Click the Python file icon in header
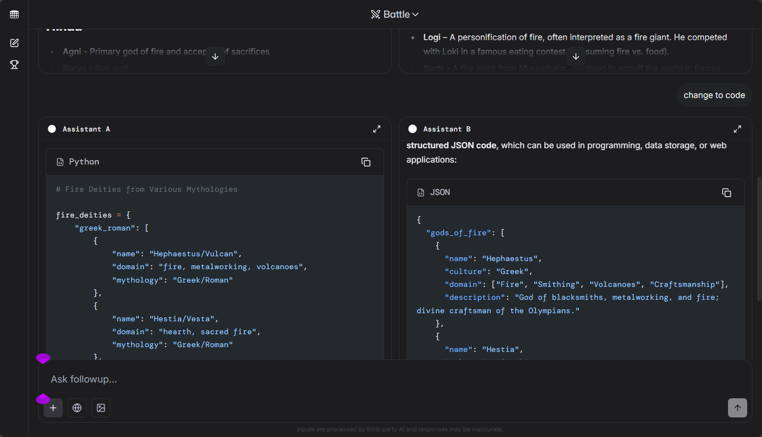This screenshot has height=437, width=762. click(60, 162)
